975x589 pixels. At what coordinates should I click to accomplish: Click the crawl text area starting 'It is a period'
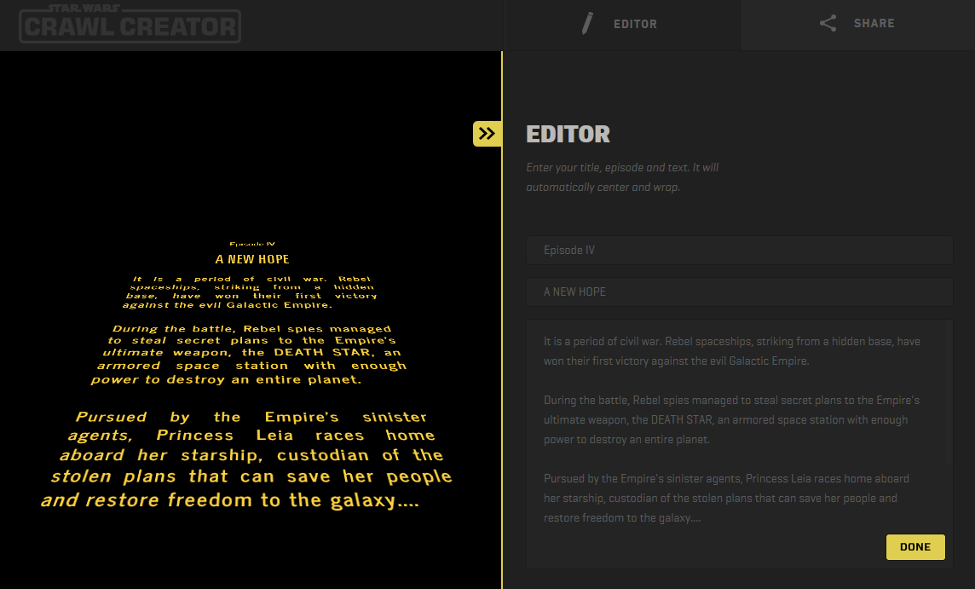pos(739,444)
